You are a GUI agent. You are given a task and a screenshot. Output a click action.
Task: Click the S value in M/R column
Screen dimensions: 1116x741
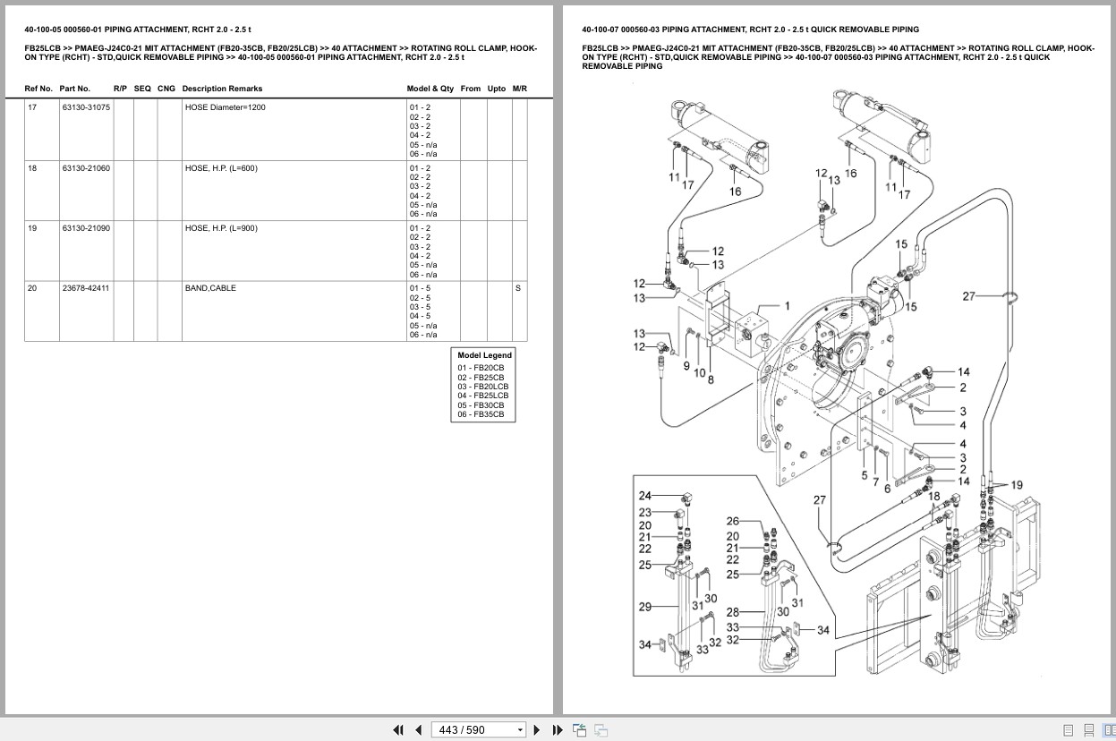click(518, 288)
